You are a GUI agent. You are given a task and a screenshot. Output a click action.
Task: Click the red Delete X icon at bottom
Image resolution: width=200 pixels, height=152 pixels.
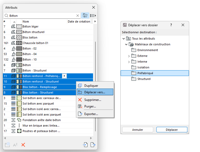pyautogui.click(x=23, y=145)
